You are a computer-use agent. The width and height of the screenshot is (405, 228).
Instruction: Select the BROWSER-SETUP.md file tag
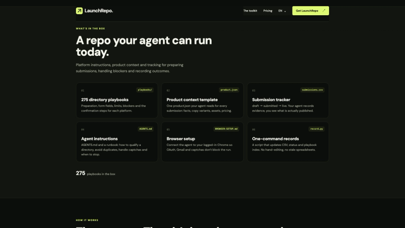[x=226, y=129]
